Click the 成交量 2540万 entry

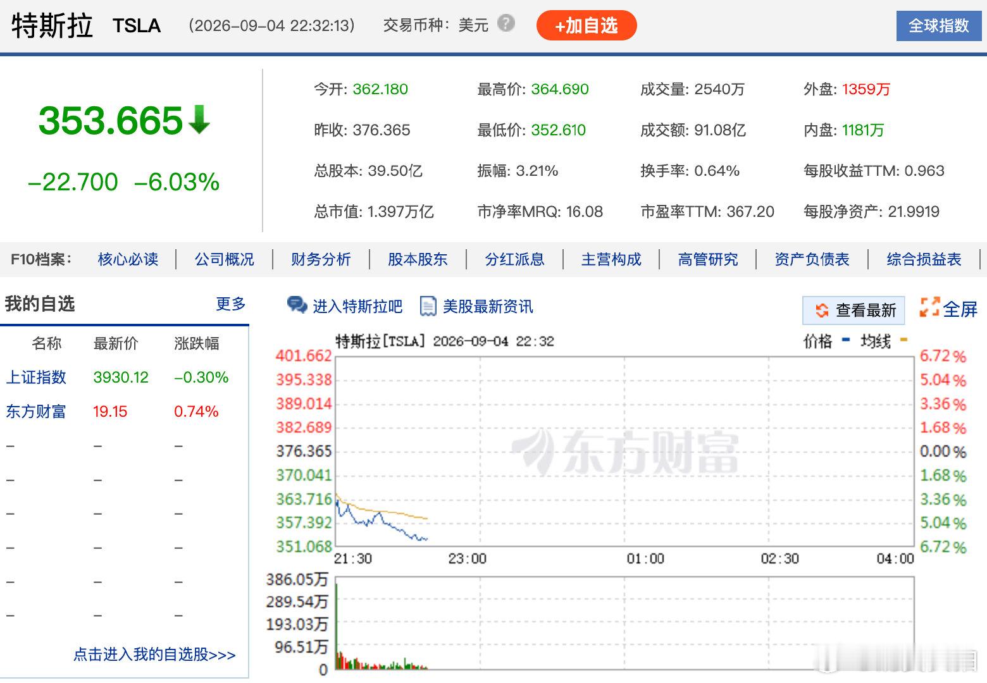692,89
